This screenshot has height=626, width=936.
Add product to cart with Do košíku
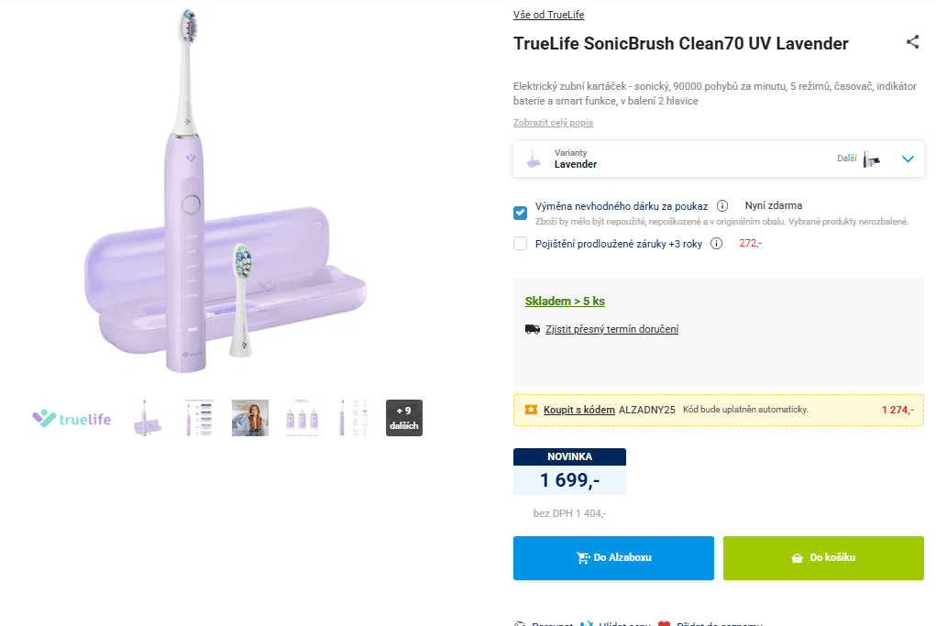point(822,557)
